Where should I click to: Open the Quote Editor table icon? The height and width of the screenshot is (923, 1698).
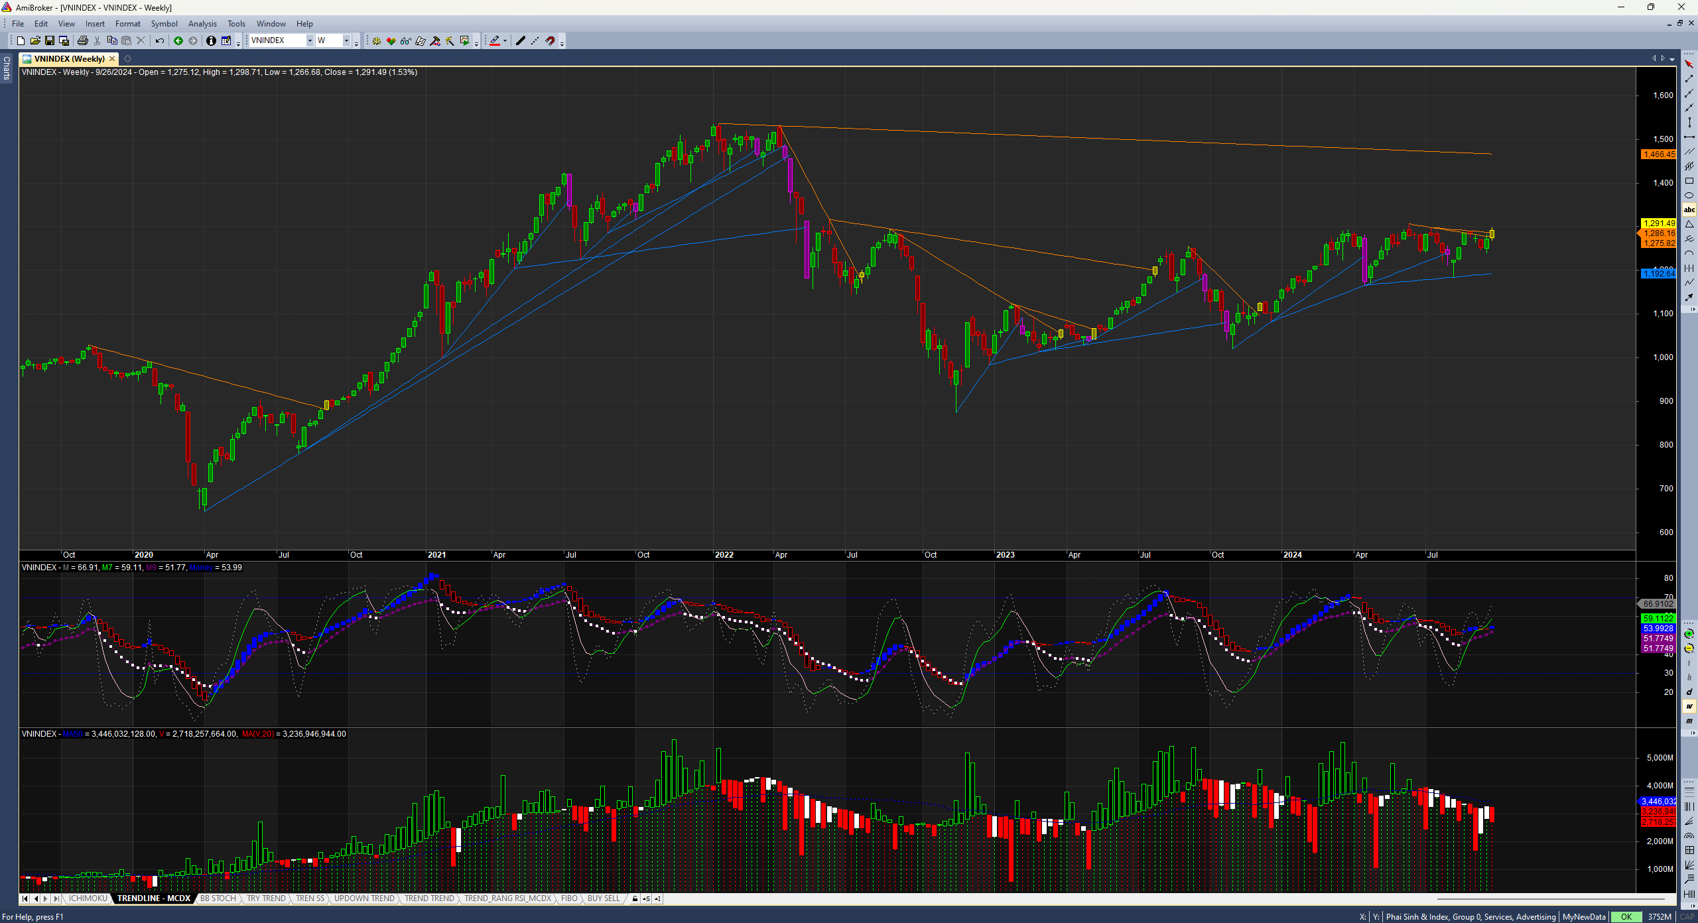pyautogui.click(x=226, y=40)
